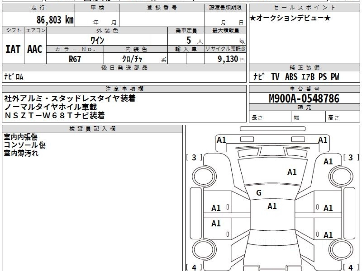Click the 純正装備 header
The image size is (362, 271).
(x=304, y=68)
